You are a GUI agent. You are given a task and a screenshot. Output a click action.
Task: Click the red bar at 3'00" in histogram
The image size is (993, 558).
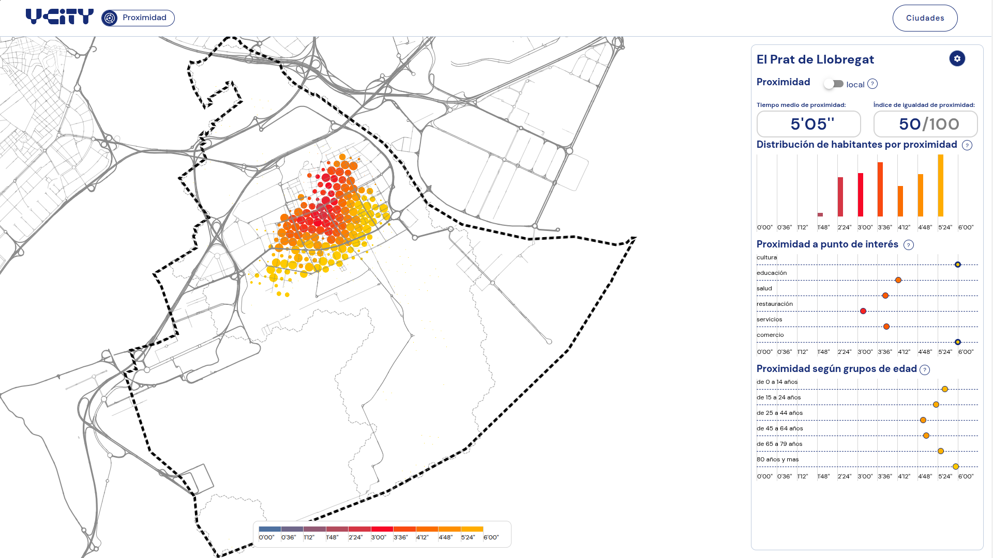(x=861, y=195)
